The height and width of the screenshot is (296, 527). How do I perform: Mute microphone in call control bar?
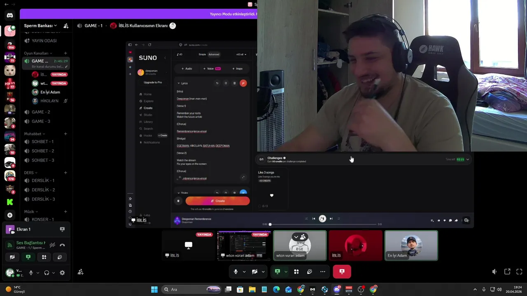236,271
